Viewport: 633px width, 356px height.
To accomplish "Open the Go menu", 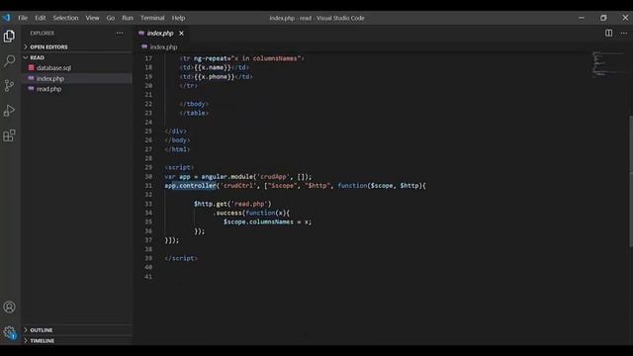I will point(111,18).
